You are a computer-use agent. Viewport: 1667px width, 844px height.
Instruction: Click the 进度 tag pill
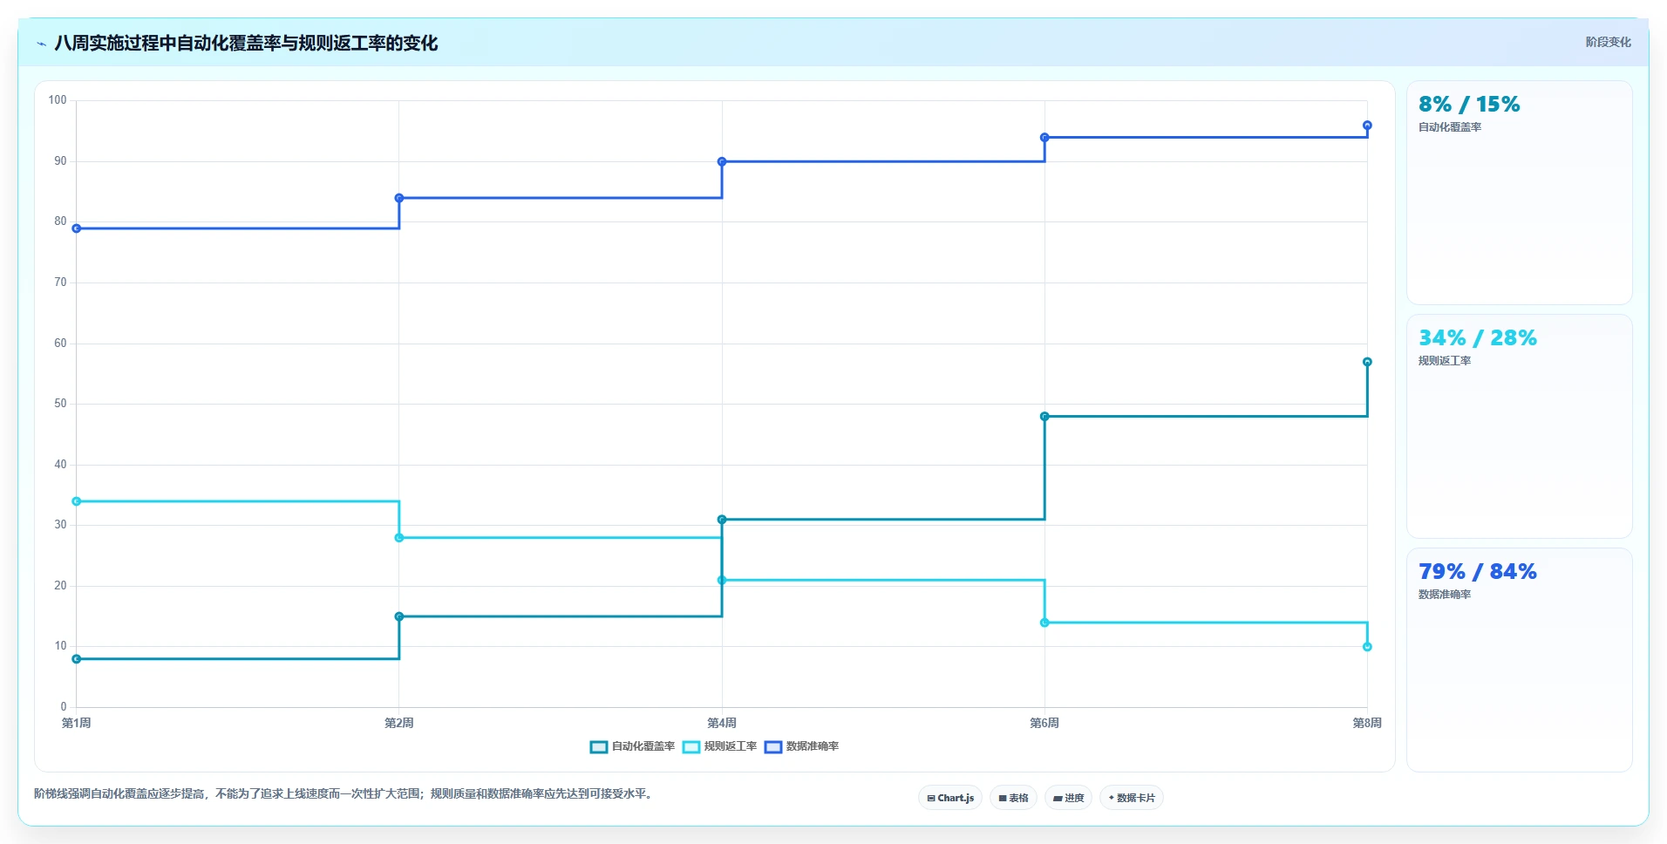(1068, 798)
